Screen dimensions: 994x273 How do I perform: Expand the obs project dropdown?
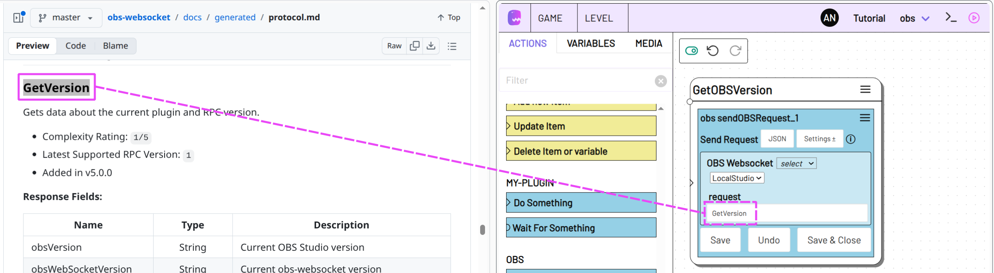(x=915, y=18)
